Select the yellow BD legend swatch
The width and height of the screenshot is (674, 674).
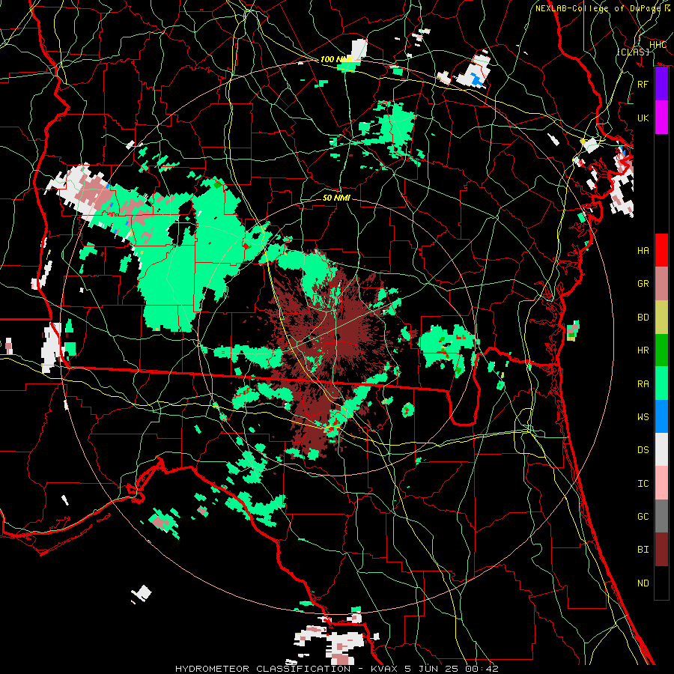(x=661, y=318)
